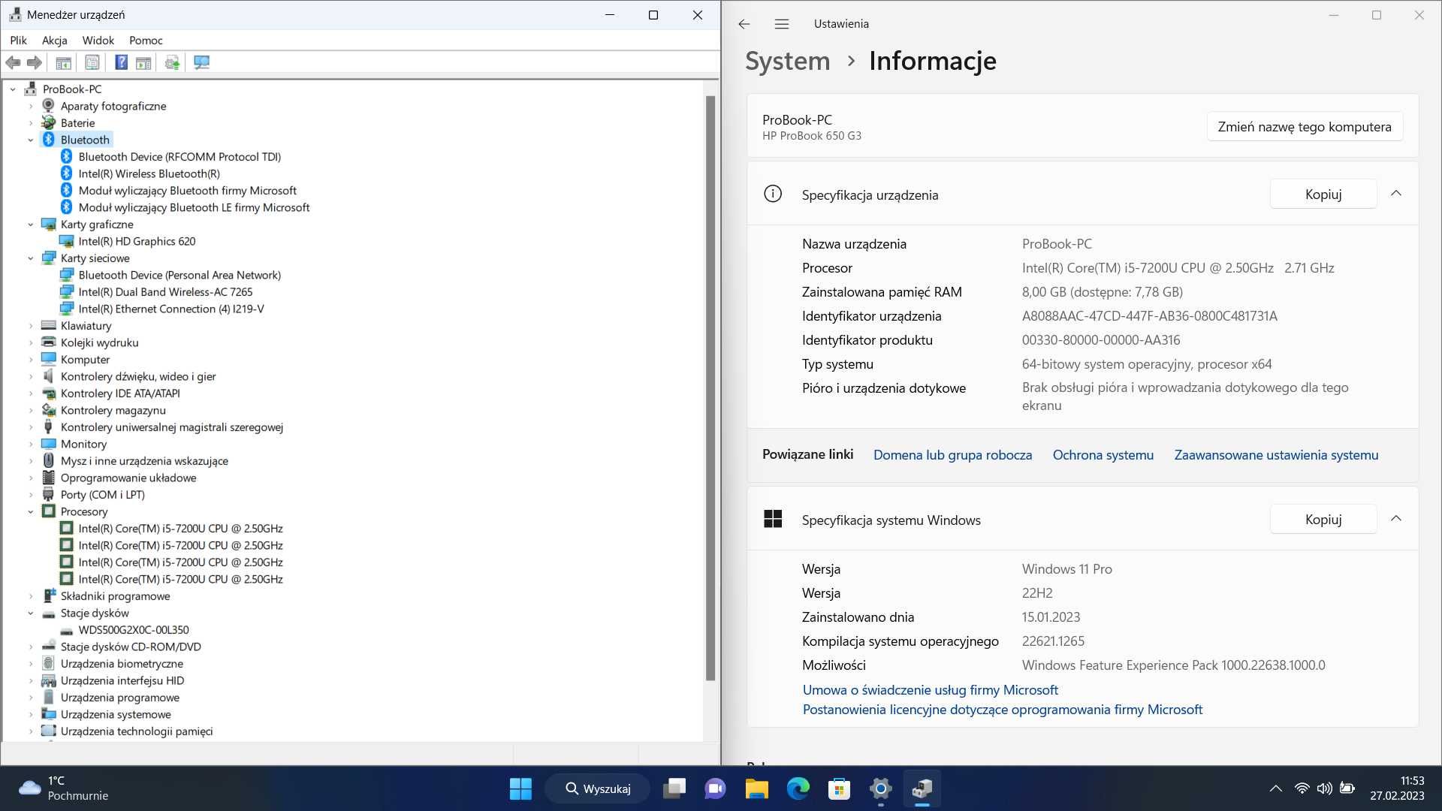Open Zaawansowane ustawienia systemu link
The height and width of the screenshot is (811, 1442).
1276,455
